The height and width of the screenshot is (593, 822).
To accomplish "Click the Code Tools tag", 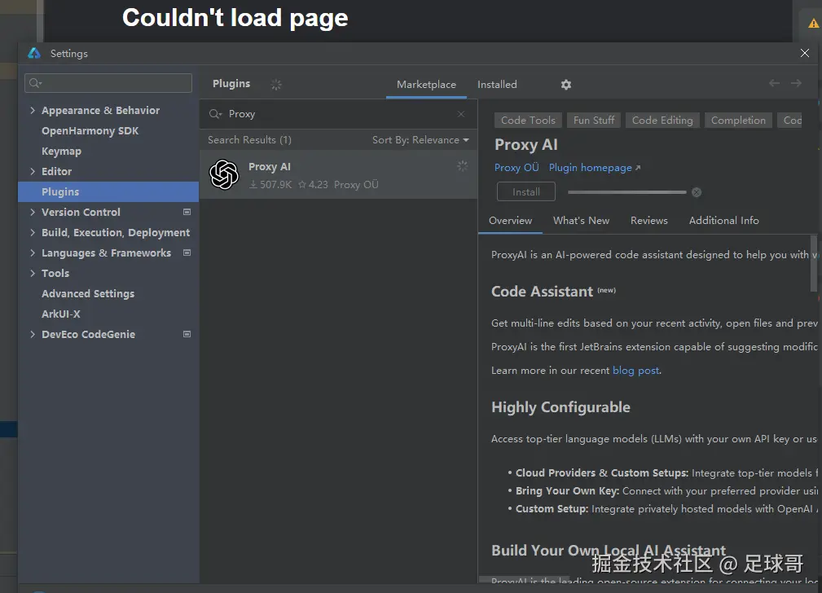I will pos(528,121).
